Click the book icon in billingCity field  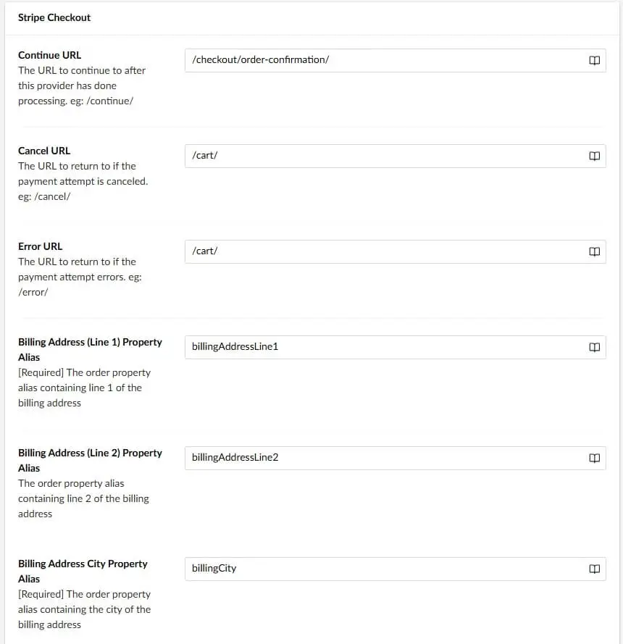(594, 569)
